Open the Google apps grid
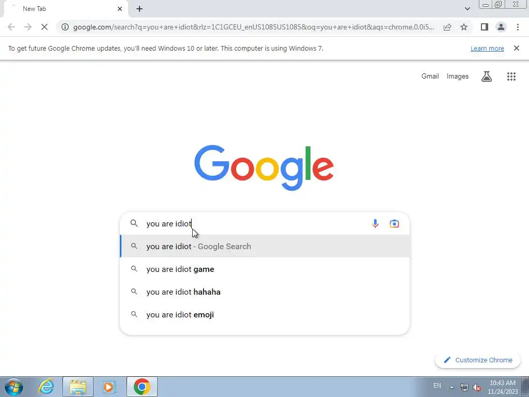This screenshot has width=529, height=397. point(511,77)
